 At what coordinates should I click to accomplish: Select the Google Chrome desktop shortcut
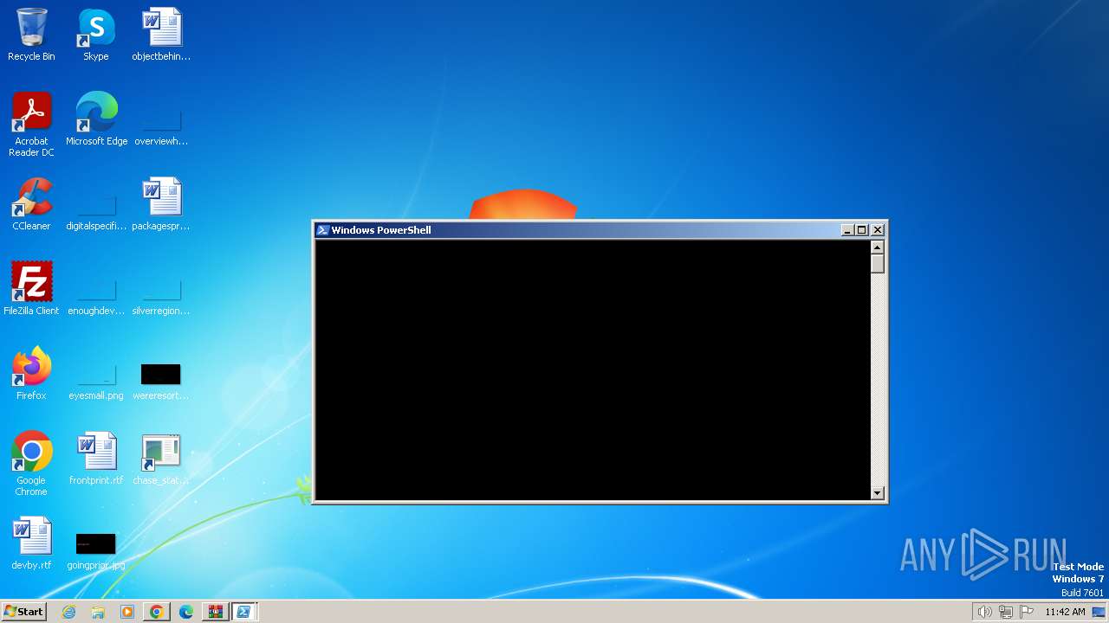(31, 463)
